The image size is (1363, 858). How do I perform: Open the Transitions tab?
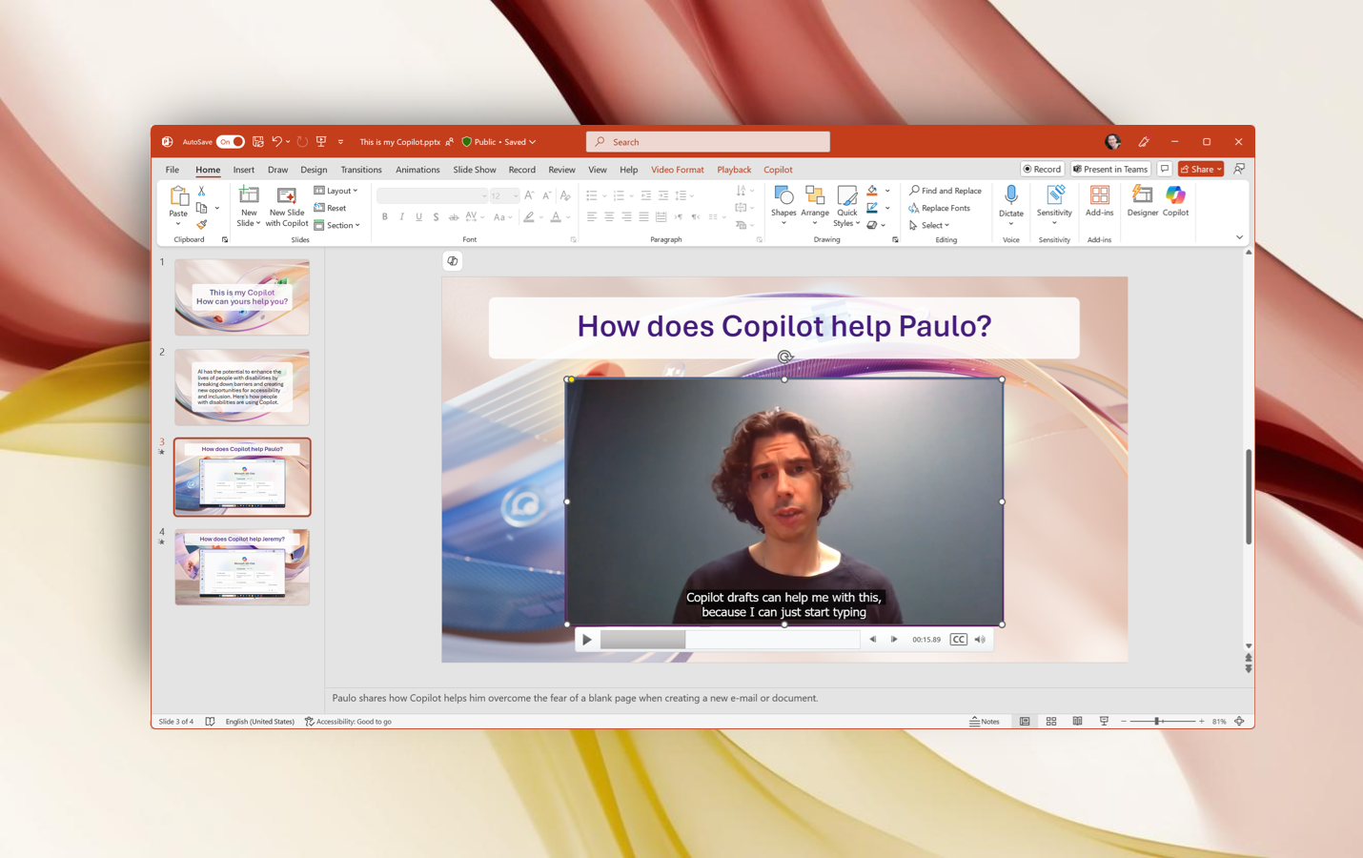(x=361, y=170)
